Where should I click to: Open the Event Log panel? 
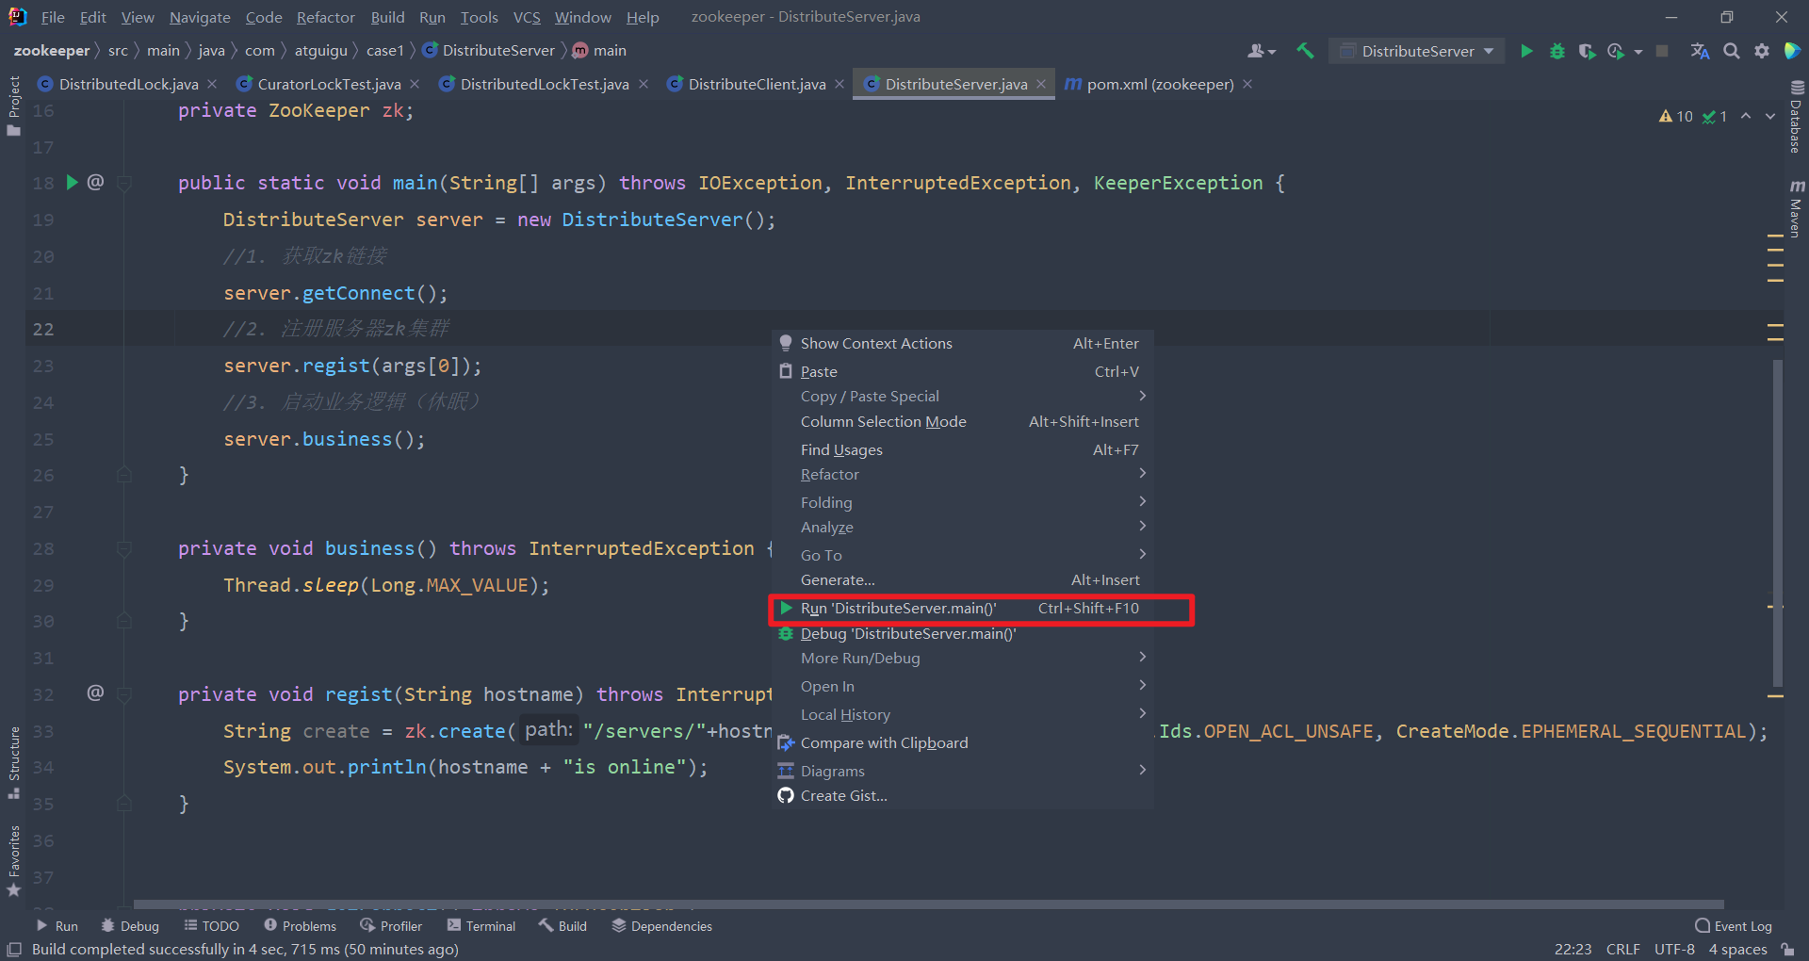click(x=1733, y=926)
